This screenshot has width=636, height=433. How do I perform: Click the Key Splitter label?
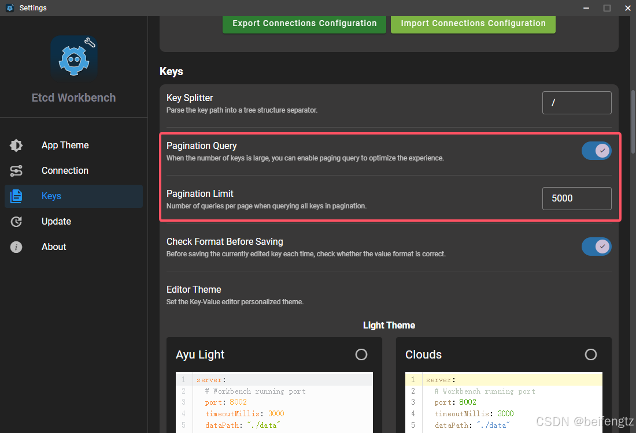190,98
